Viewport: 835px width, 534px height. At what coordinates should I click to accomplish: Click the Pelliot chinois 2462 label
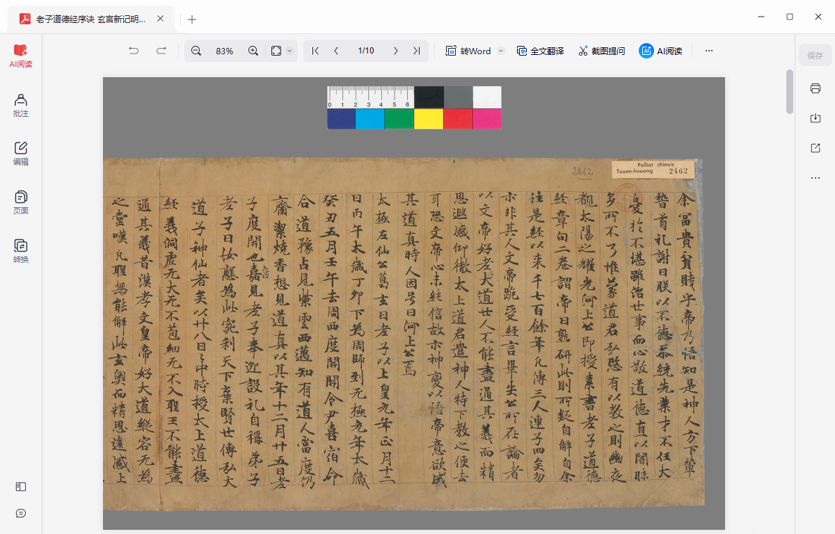653,168
